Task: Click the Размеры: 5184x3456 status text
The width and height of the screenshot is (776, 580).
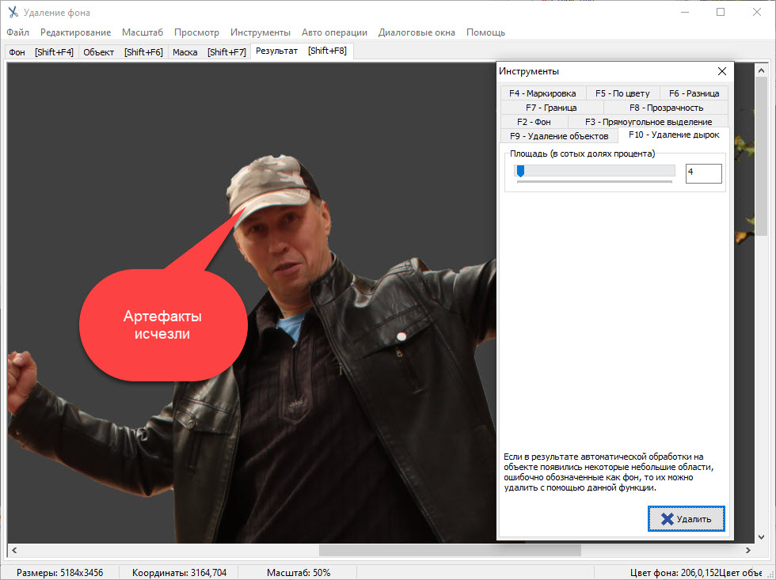Action: (60, 573)
